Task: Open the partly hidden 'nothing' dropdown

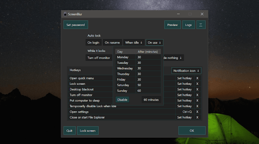Action: coord(173,58)
